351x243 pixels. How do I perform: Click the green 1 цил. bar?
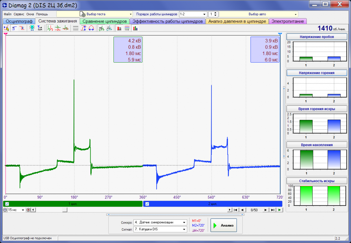coord(73,204)
